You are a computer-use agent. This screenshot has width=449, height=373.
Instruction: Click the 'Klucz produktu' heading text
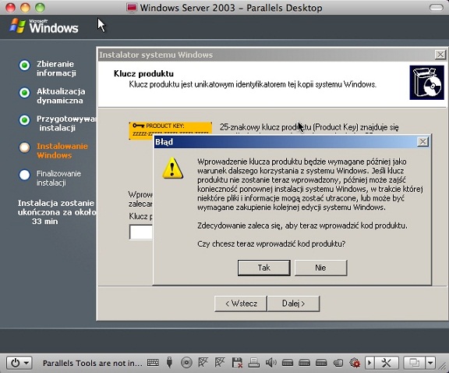pos(143,73)
